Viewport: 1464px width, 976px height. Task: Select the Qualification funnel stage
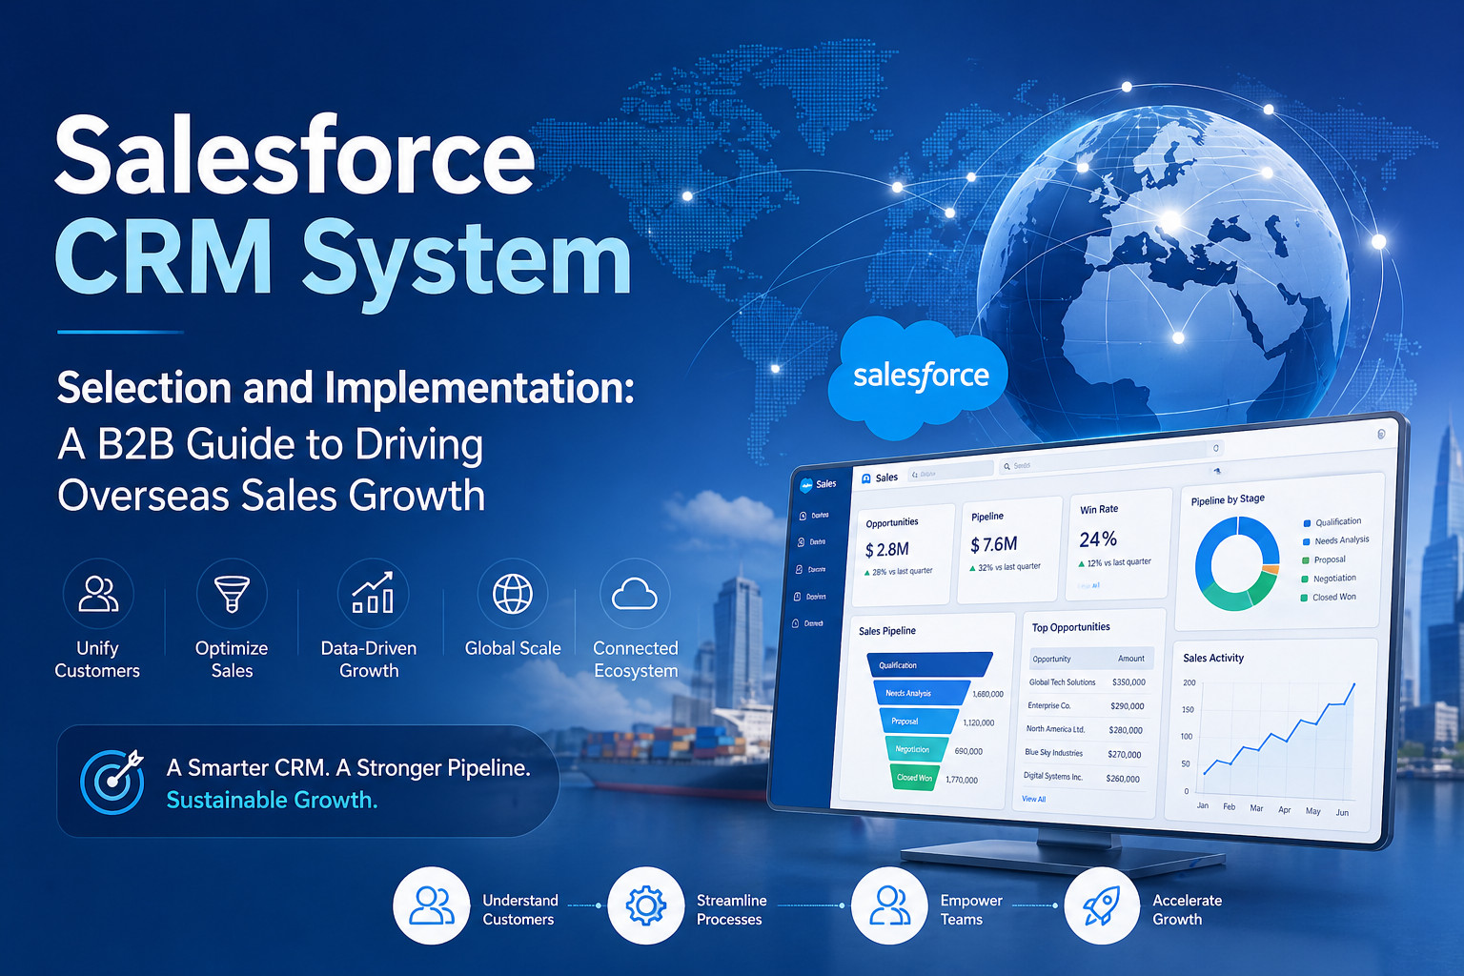(929, 664)
